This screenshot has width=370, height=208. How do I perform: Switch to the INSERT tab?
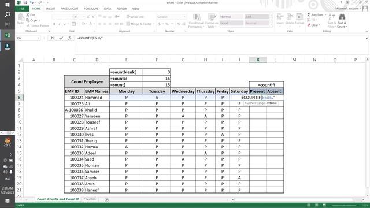pyautogui.click(x=50, y=9)
